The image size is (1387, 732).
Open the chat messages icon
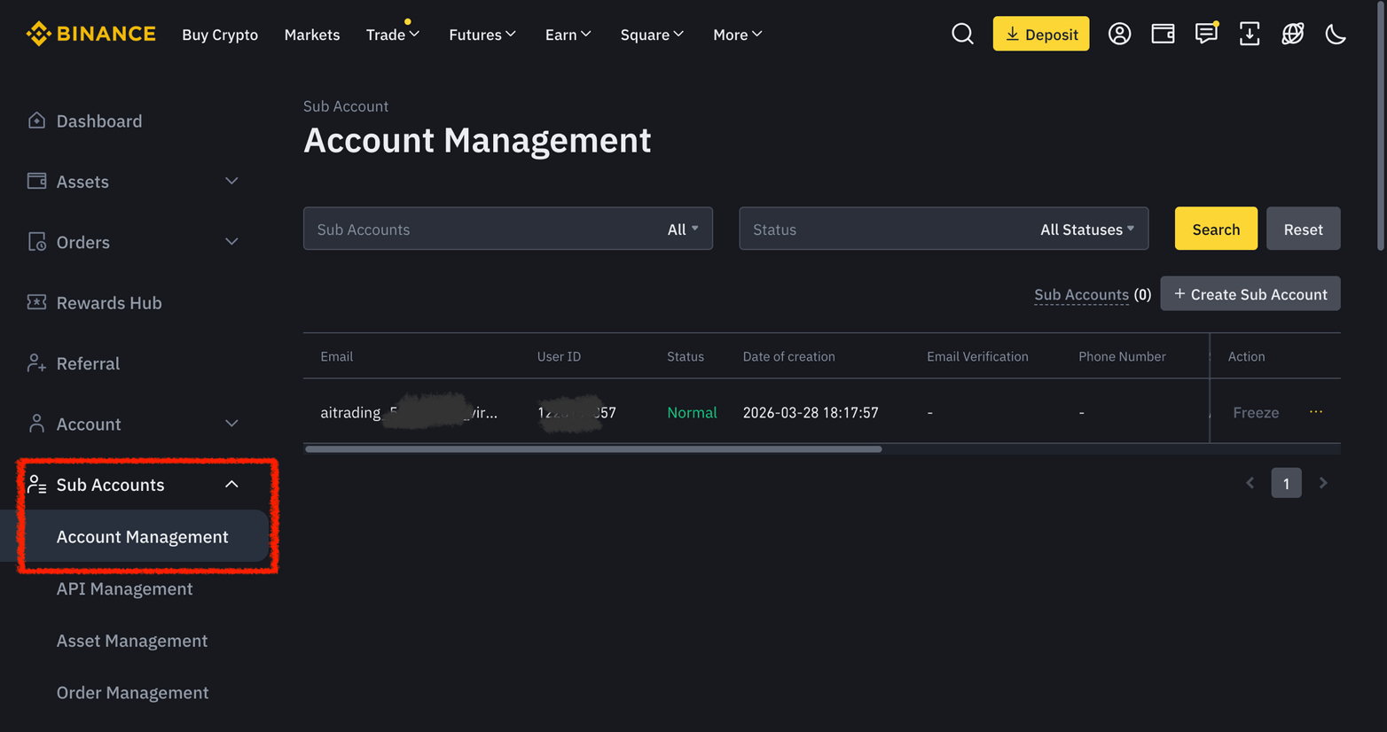[x=1206, y=34]
